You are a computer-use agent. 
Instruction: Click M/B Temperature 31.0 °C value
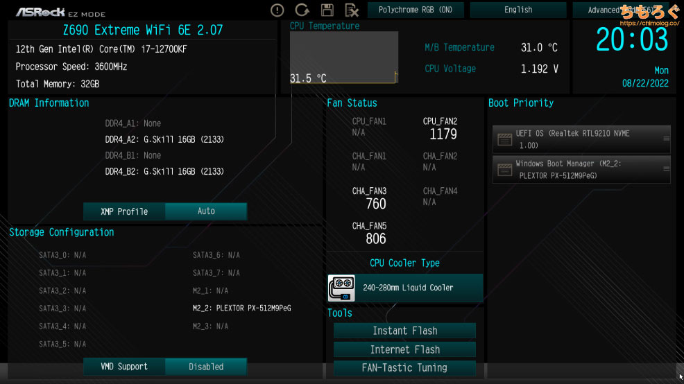tap(539, 48)
